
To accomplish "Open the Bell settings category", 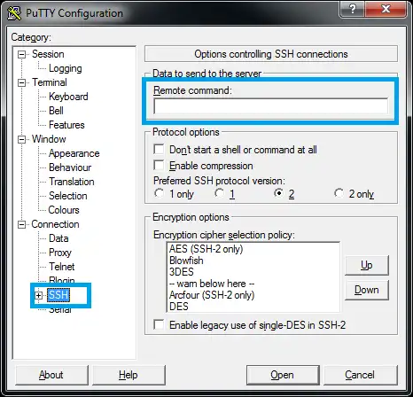I will coord(56,111).
